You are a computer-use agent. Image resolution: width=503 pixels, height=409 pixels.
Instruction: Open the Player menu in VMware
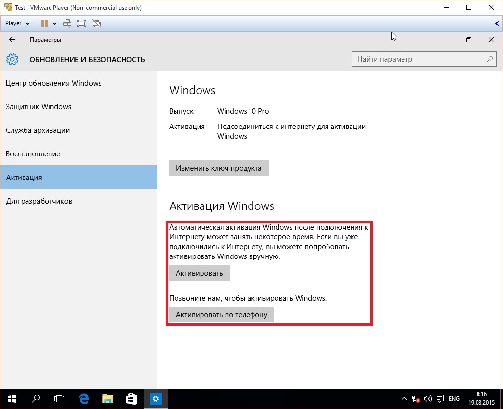pyautogui.click(x=17, y=23)
